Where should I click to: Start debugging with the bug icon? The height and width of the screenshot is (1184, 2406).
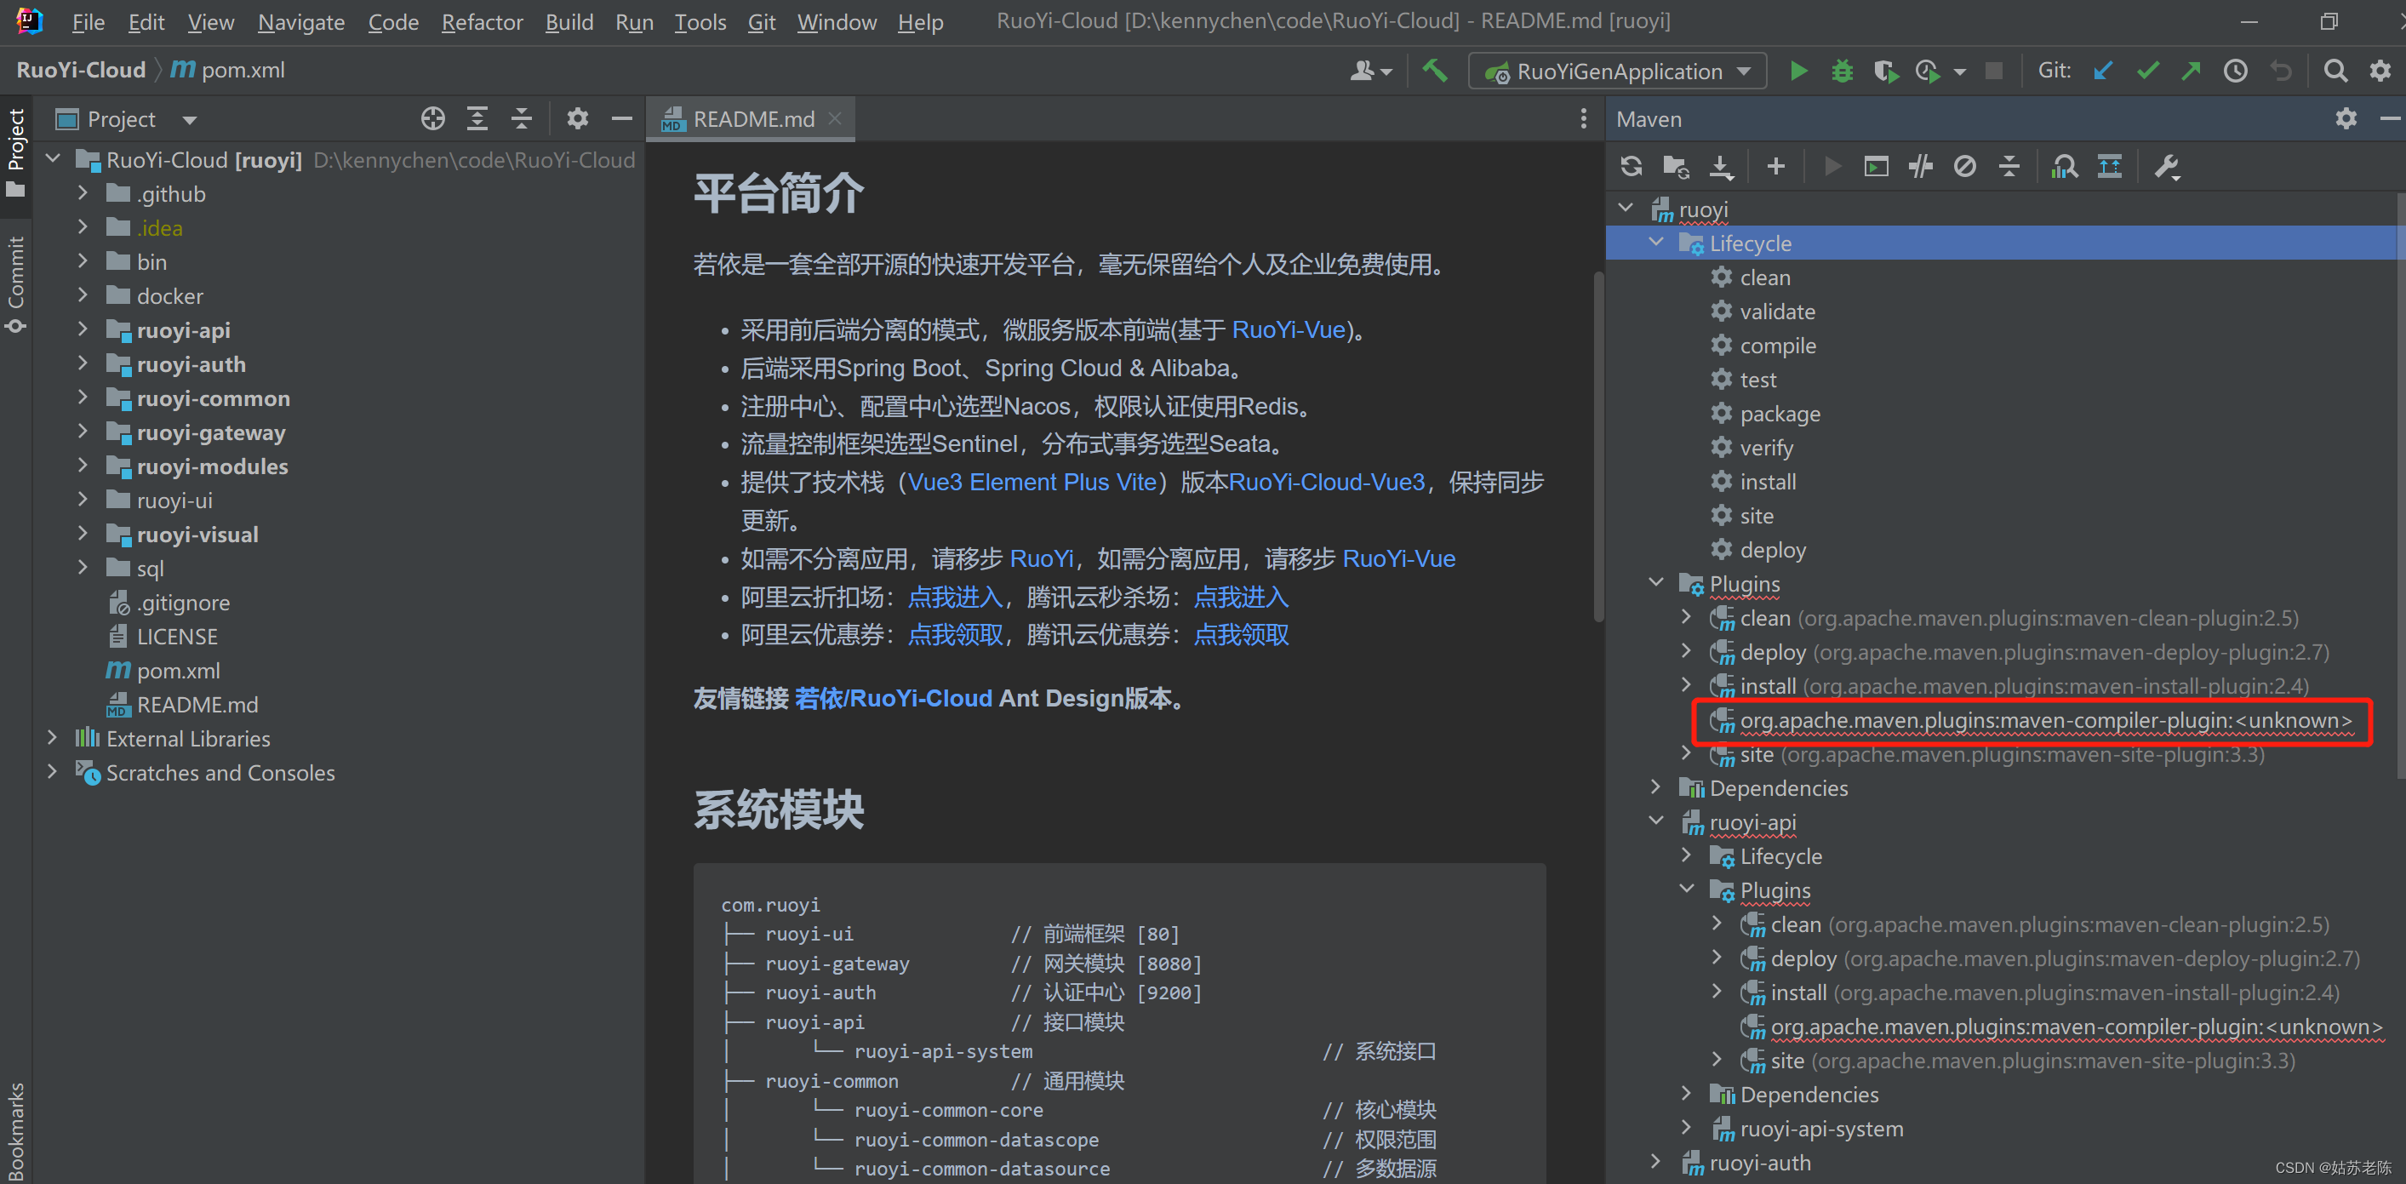tap(1842, 71)
